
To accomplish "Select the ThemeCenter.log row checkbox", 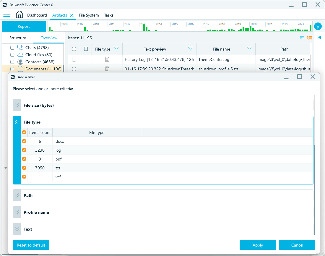I will click(74, 59).
